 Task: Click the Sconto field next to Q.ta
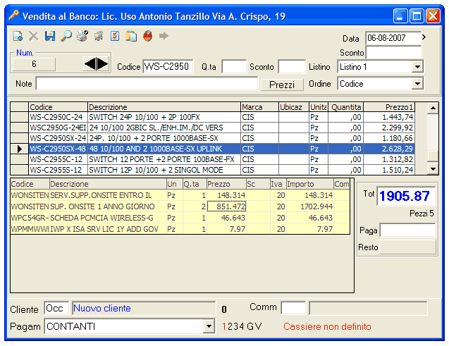coord(292,67)
